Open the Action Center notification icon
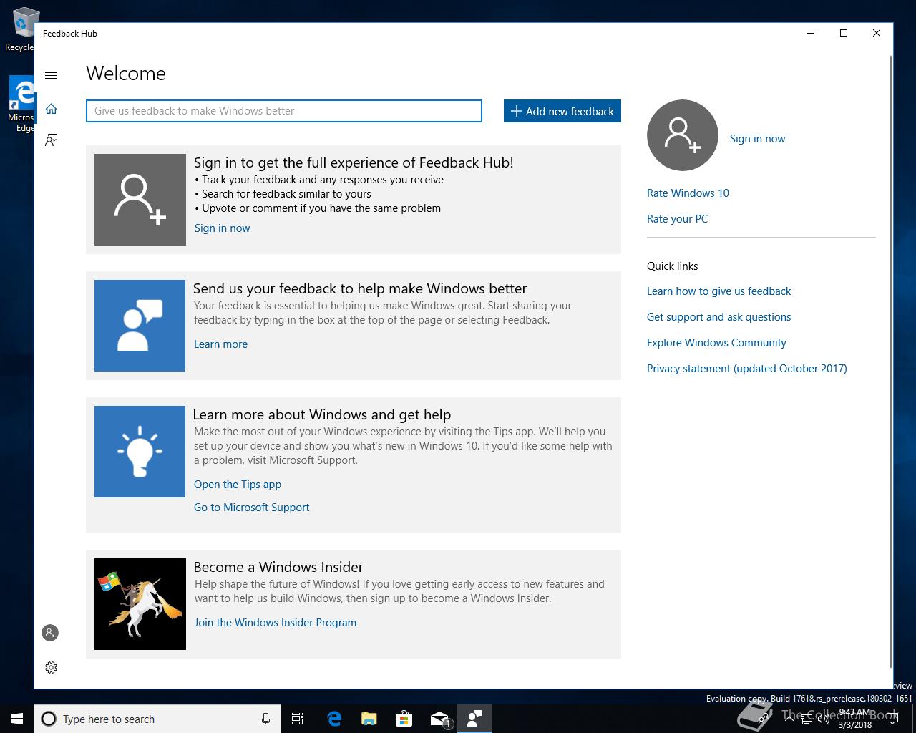This screenshot has height=733, width=916. [x=892, y=719]
